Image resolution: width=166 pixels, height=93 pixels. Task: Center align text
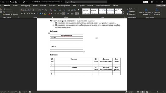click(x=58, y=13)
